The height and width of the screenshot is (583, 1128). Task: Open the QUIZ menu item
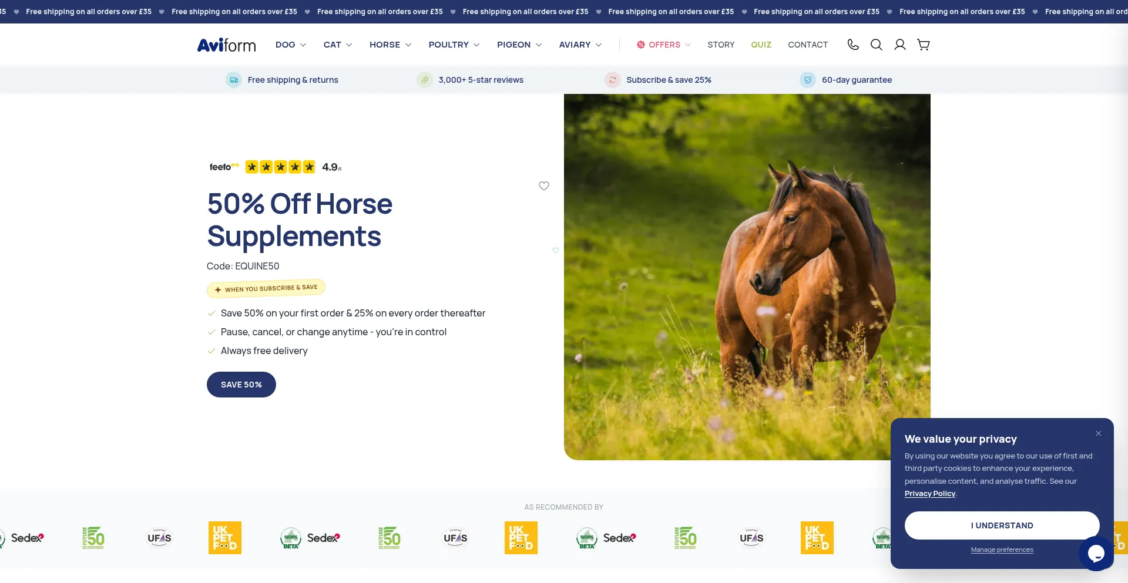click(761, 45)
